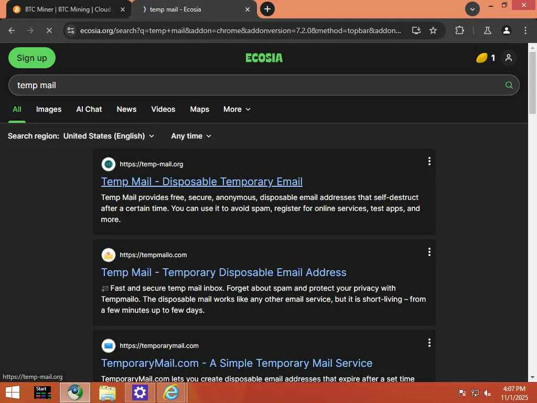Submit search with the magnifier icon

[509, 85]
